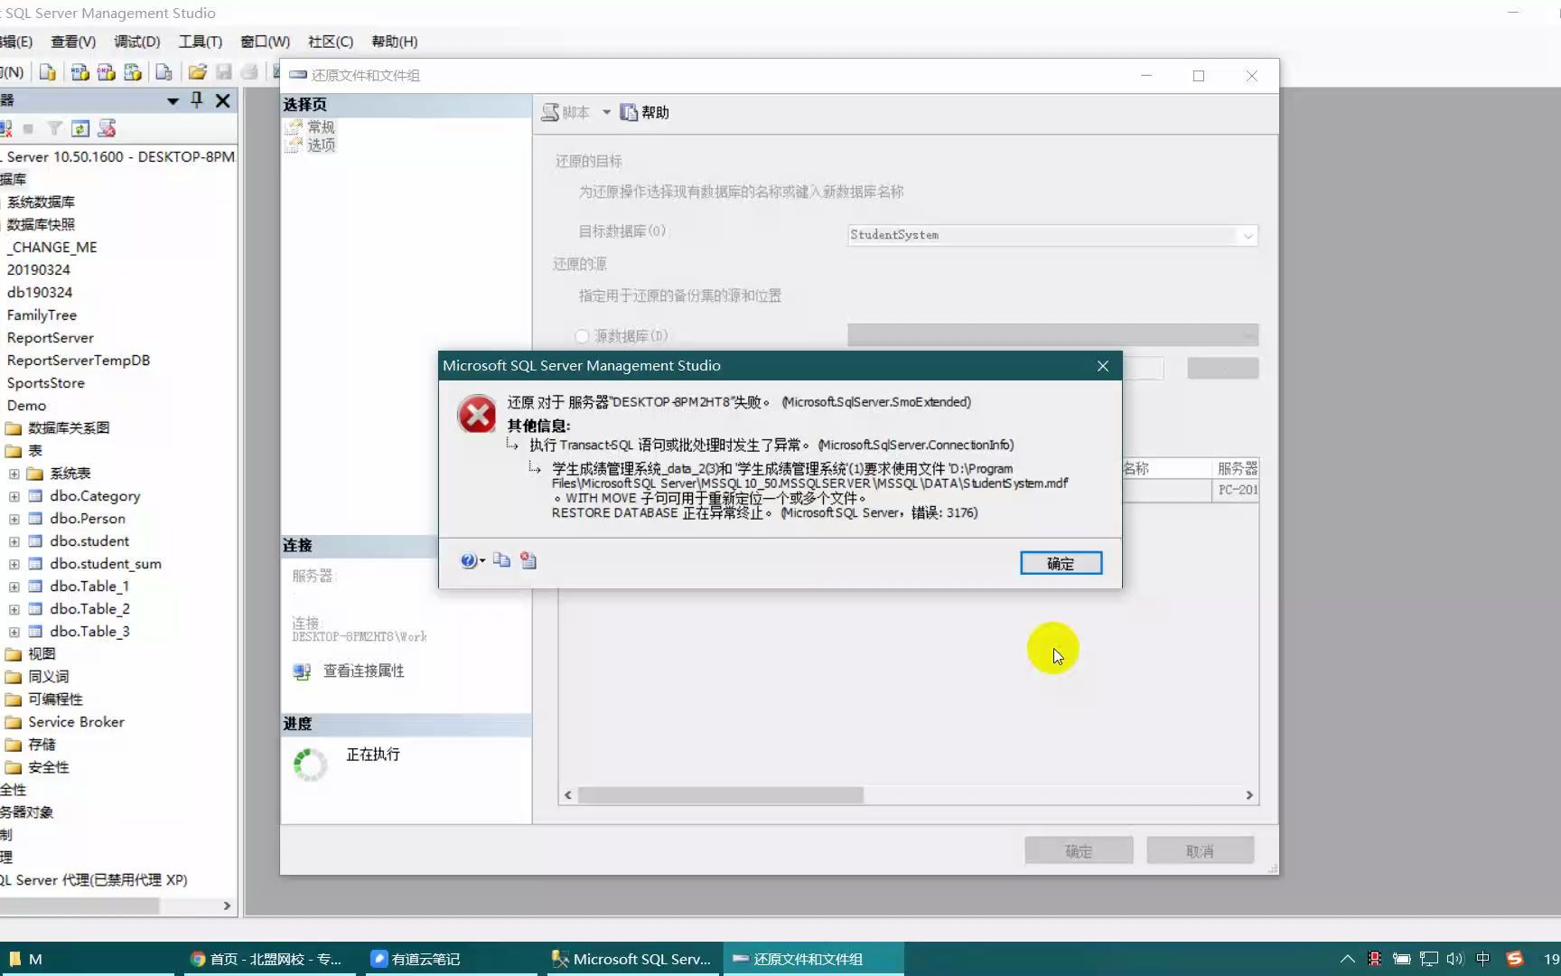The height and width of the screenshot is (976, 1561).
Task: Expand the dbo.Table_1 table node
Action: coord(14,587)
